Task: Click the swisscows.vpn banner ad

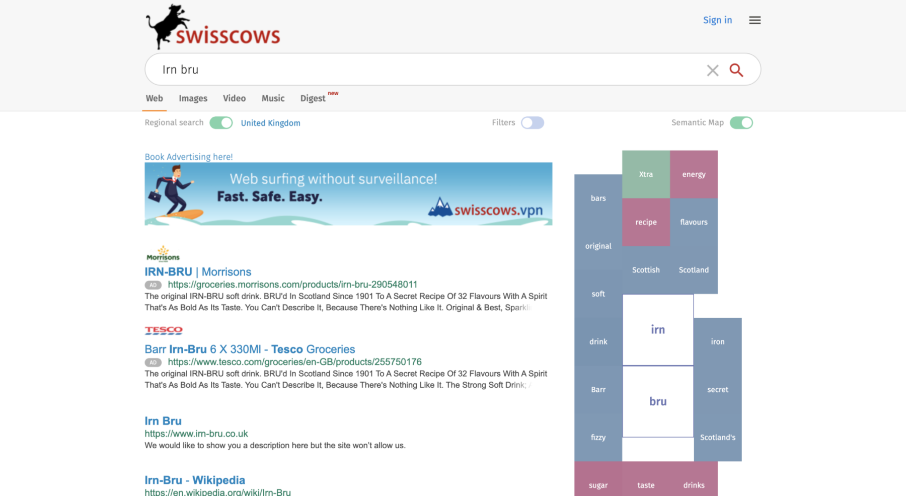Action: tap(348, 194)
